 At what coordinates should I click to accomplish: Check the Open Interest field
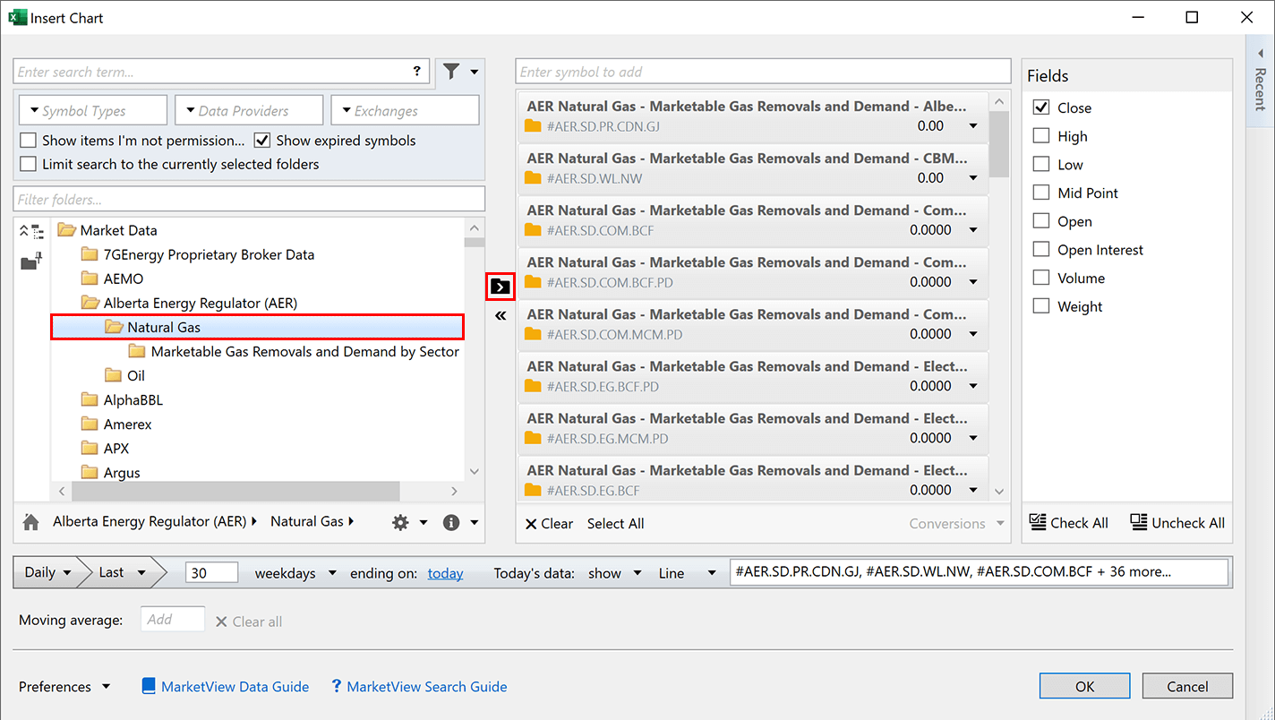(1040, 250)
